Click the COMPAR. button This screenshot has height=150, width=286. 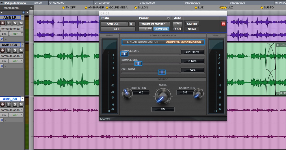[161, 29]
